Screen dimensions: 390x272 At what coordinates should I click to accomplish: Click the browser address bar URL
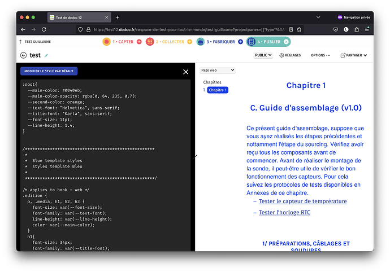click(x=189, y=29)
